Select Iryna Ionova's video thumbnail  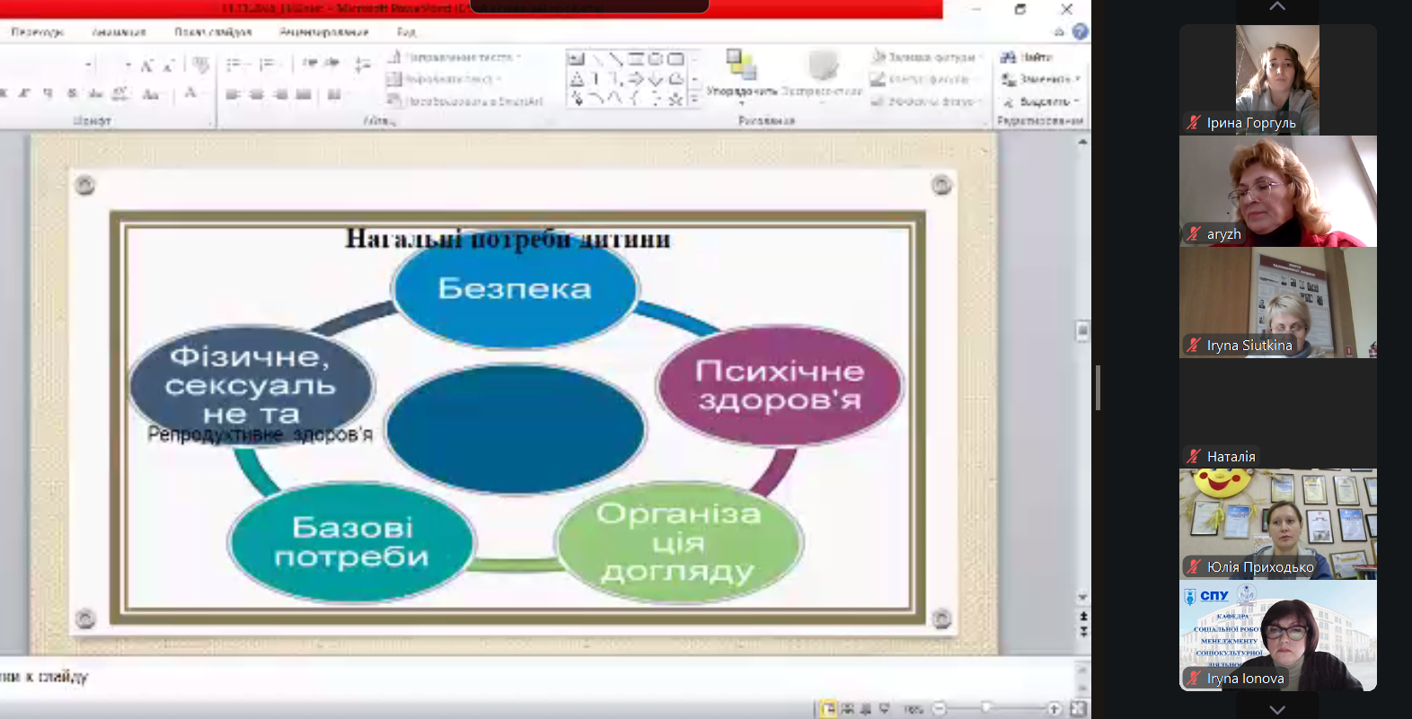[x=1277, y=636]
